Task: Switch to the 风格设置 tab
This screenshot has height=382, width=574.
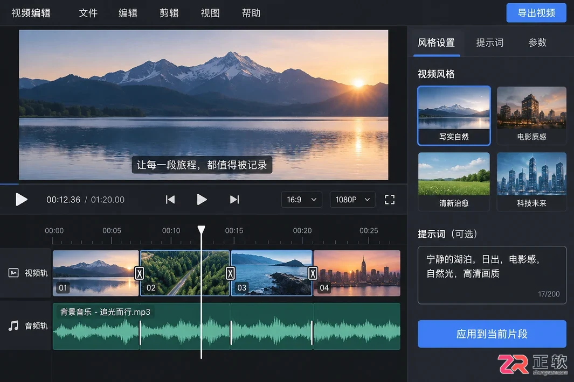Action: click(x=437, y=43)
